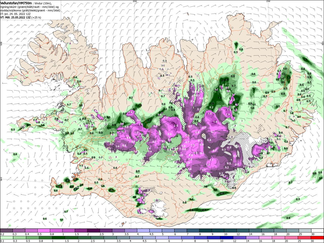The height and width of the screenshot is (243, 324).
Task: Click the 25 label in the snow scale
Action: [300, 234]
